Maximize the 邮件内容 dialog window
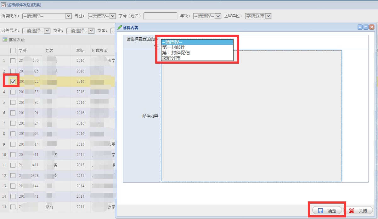Screen dimensions: 378x219 366,27
